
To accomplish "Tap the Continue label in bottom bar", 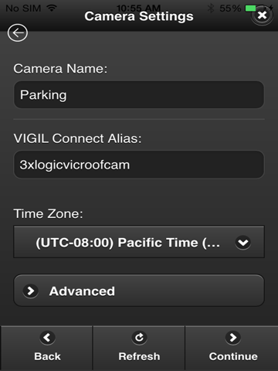I will 233,356.
